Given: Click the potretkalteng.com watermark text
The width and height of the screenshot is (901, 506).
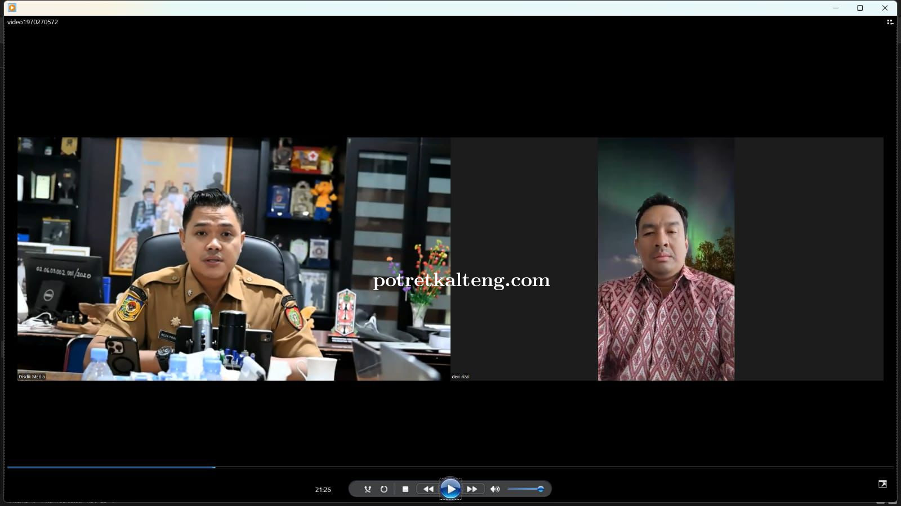Looking at the screenshot, I should (461, 280).
